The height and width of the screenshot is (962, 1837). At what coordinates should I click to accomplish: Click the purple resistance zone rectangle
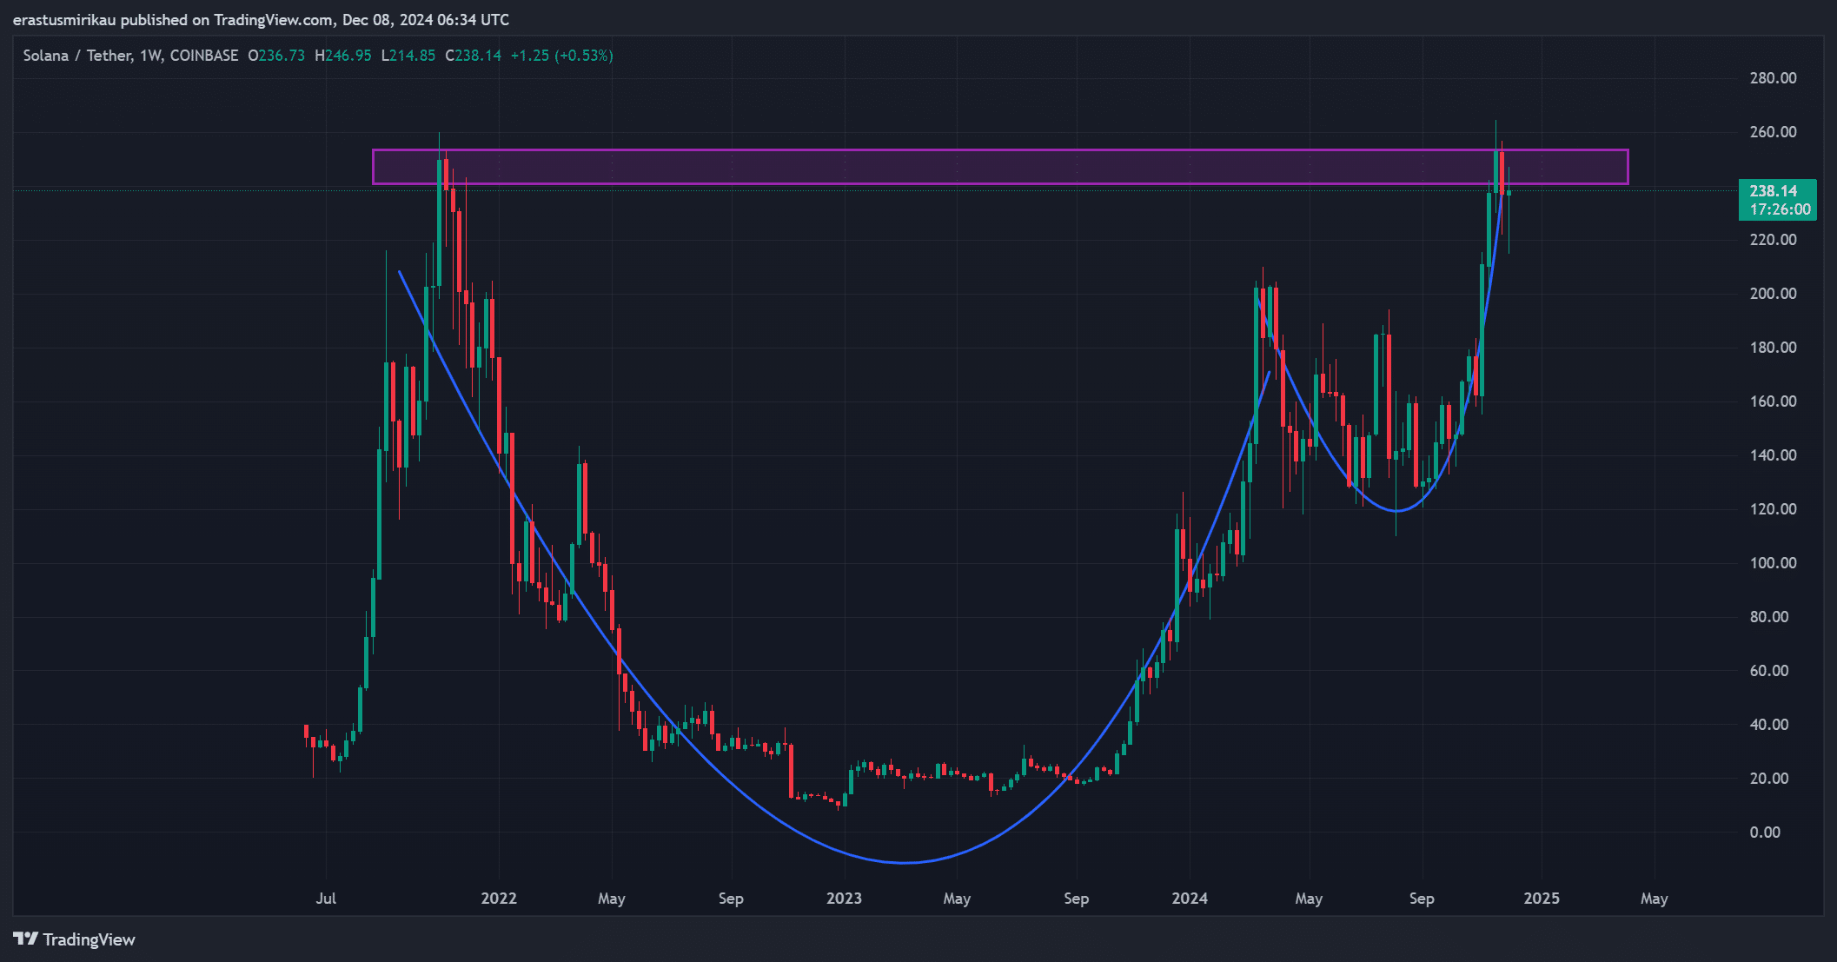point(1000,167)
